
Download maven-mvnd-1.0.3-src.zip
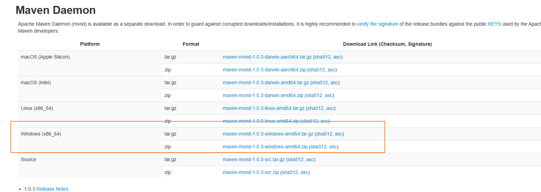coord(251,172)
